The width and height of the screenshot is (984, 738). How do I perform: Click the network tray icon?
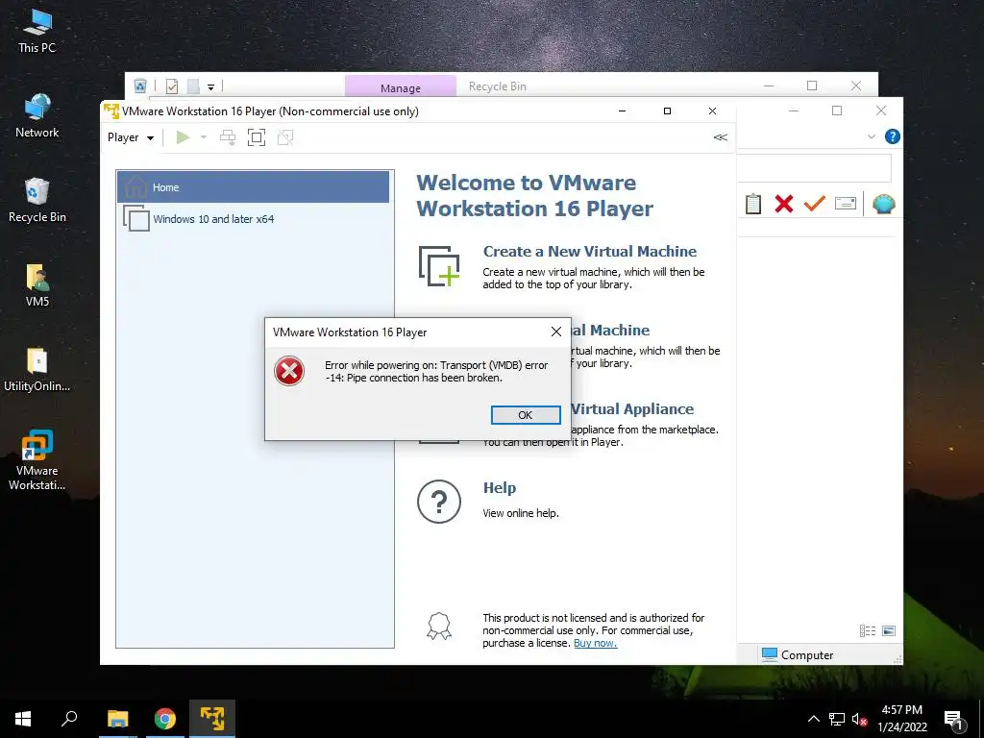pos(837,719)
